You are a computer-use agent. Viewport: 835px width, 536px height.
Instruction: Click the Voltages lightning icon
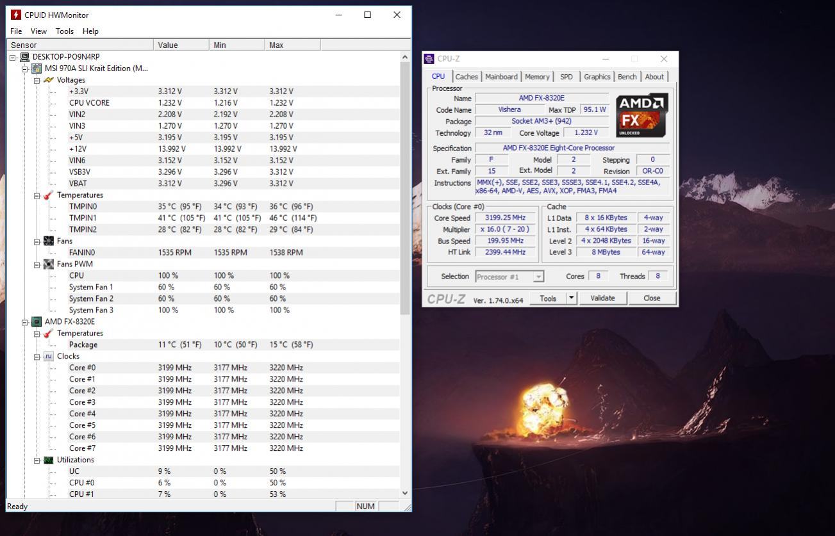[x=49, y=80]
